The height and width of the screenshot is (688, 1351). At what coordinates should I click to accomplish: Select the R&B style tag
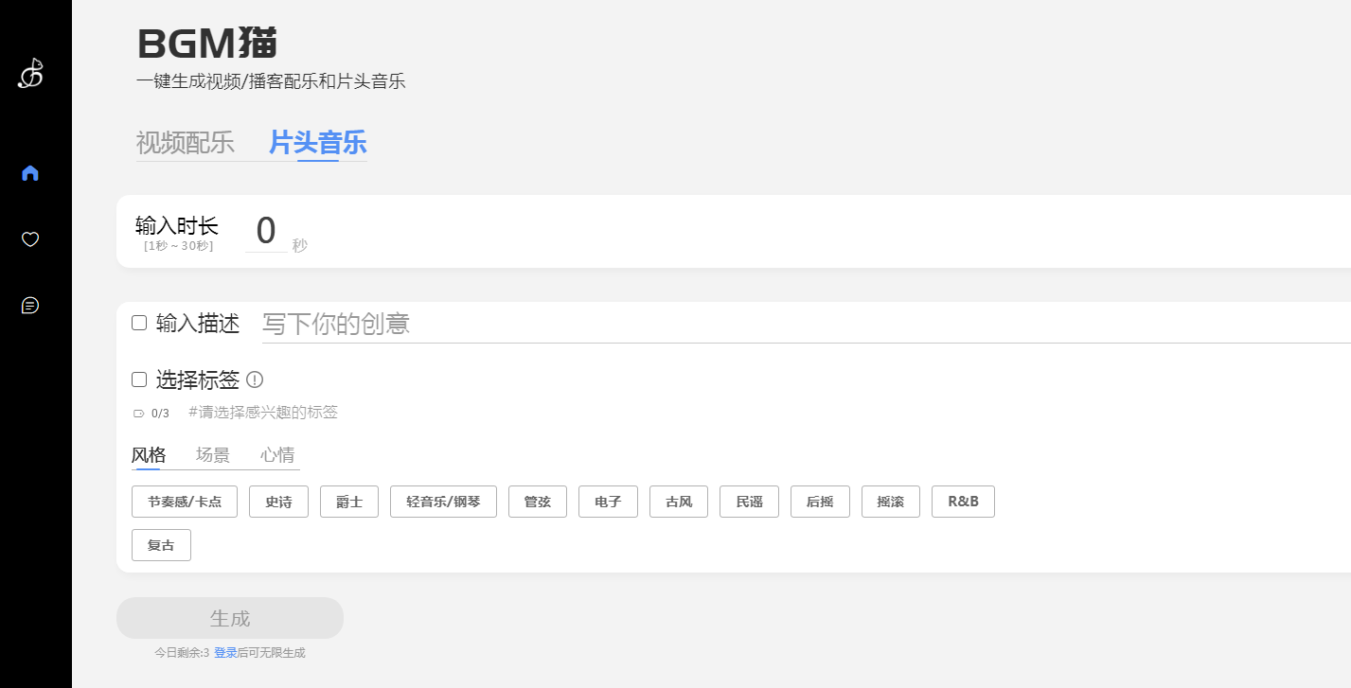pyautogui.click(x=963, y=502)
